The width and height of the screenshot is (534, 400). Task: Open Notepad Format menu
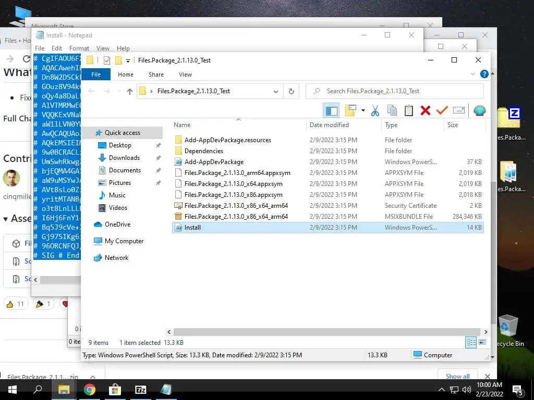79,48
